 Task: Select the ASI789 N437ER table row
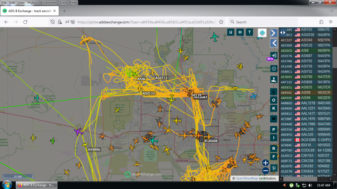(306, 77)
